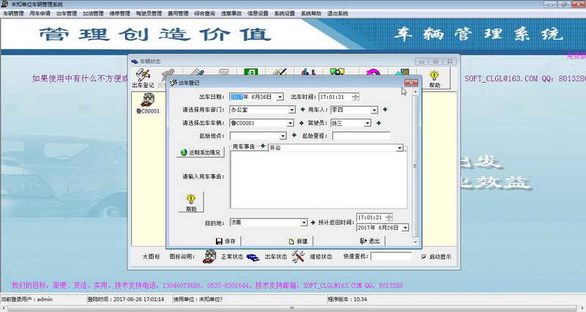The height and width of the screenshot is (312, 586).
Task: Open the 用车申请 menu
Action: coord(40,13)
